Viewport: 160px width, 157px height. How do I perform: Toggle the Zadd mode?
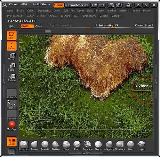[x=27, y=26]
